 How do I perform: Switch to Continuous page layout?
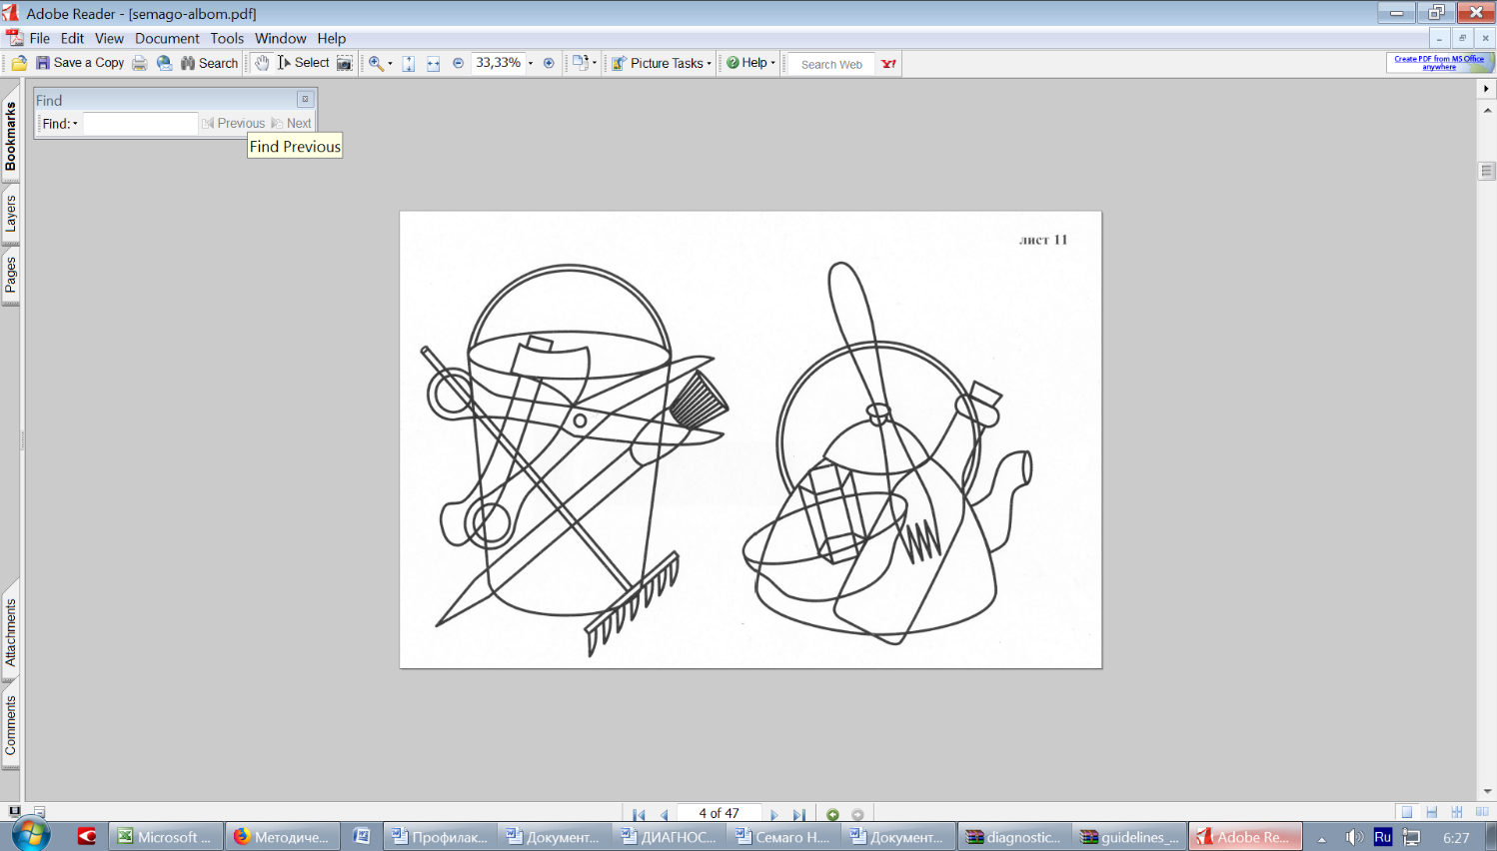(1432, 812)
